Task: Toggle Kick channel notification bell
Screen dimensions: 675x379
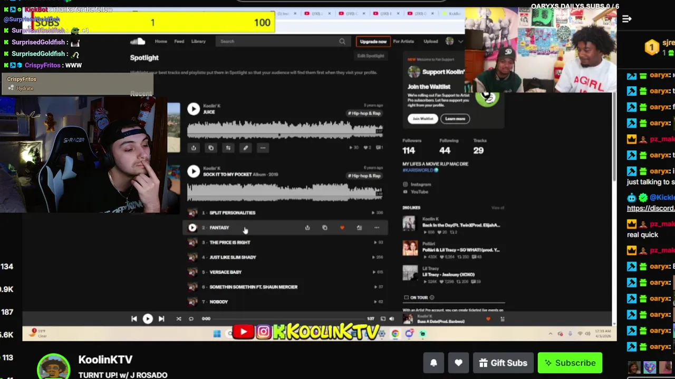Action: click(x=433, y=363)
